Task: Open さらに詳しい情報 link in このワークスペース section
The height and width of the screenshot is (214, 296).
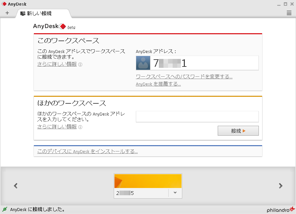Action: (x=57, y=64)
